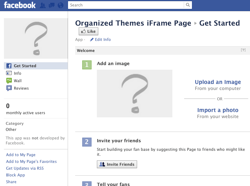Click Import a photo link
Viewport: 250px width, 186px height.
coord(218,110)
